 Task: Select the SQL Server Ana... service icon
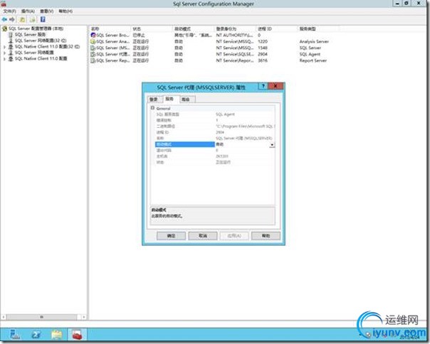93,41
